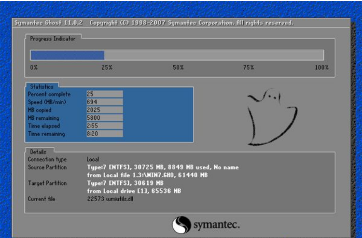
Task: Click the Details group label
Action: tap(39, 152)
